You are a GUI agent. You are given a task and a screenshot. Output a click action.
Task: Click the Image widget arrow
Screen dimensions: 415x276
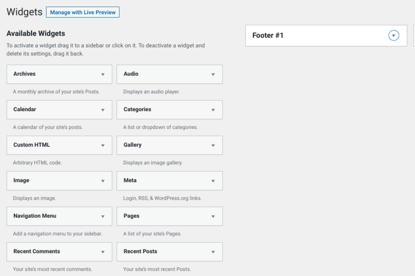tap(103, 181)
